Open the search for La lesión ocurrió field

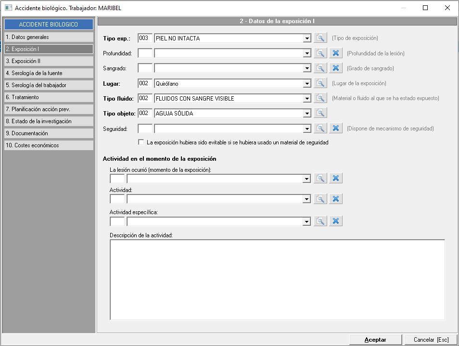click(320, 179)
